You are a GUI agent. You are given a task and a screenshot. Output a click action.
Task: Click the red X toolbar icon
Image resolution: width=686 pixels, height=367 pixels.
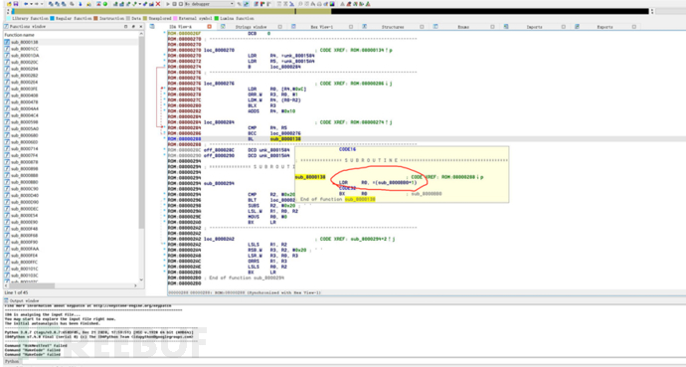(x=158, y=4)
